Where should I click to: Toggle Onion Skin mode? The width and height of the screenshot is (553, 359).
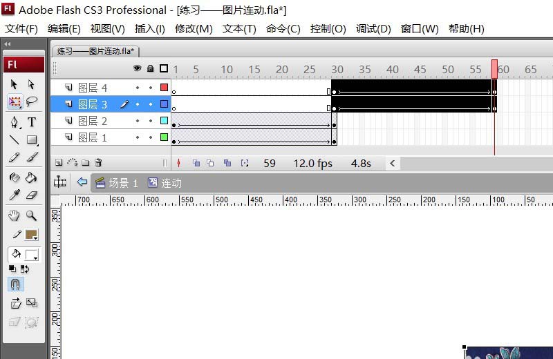[196, 163]
